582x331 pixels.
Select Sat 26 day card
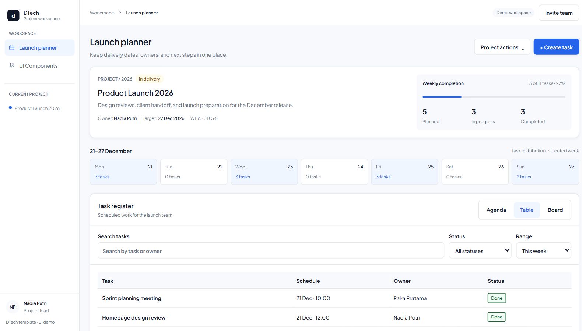click(475, 172)
